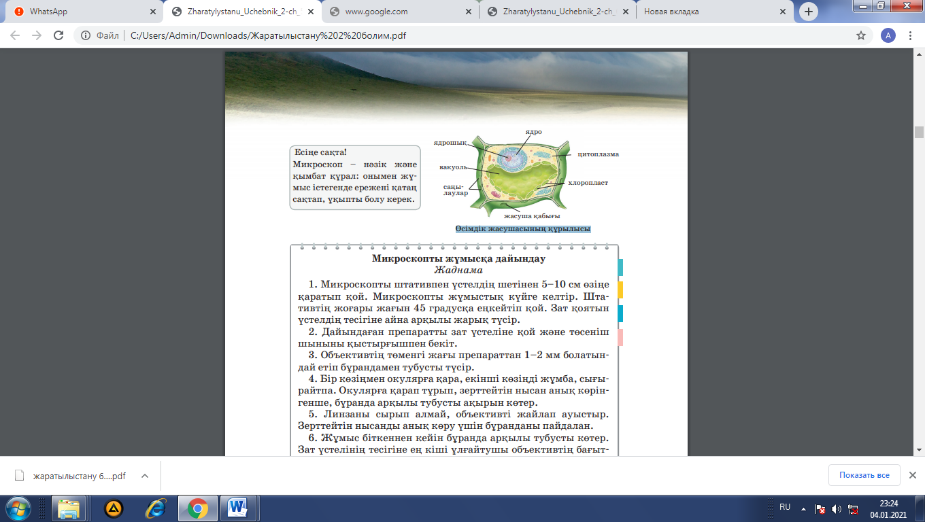This screenshot has height=522, width=925.
Task: Close the WhatsApp tab
Action: point(152,12)
